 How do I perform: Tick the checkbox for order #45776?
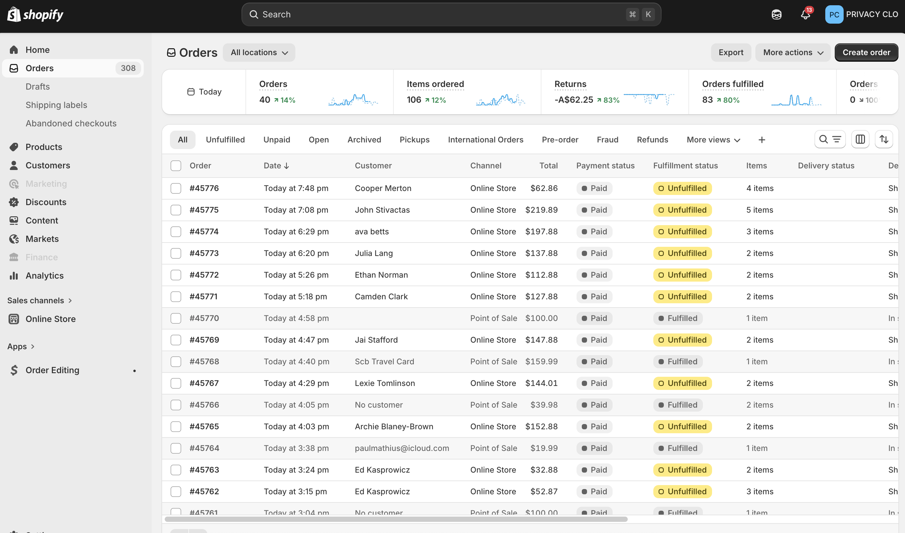176,188
